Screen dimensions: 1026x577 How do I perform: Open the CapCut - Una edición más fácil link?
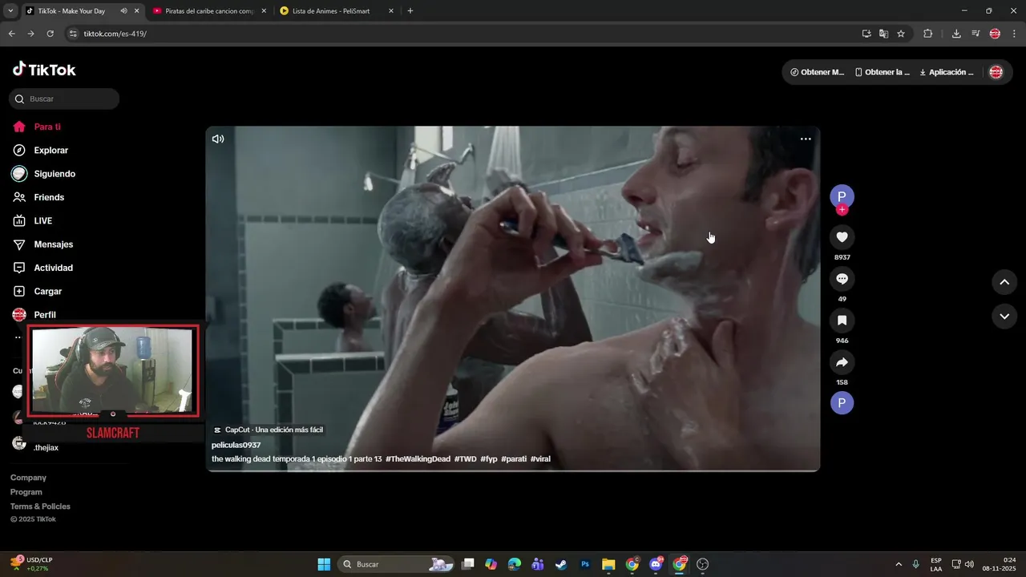point(269,430)
